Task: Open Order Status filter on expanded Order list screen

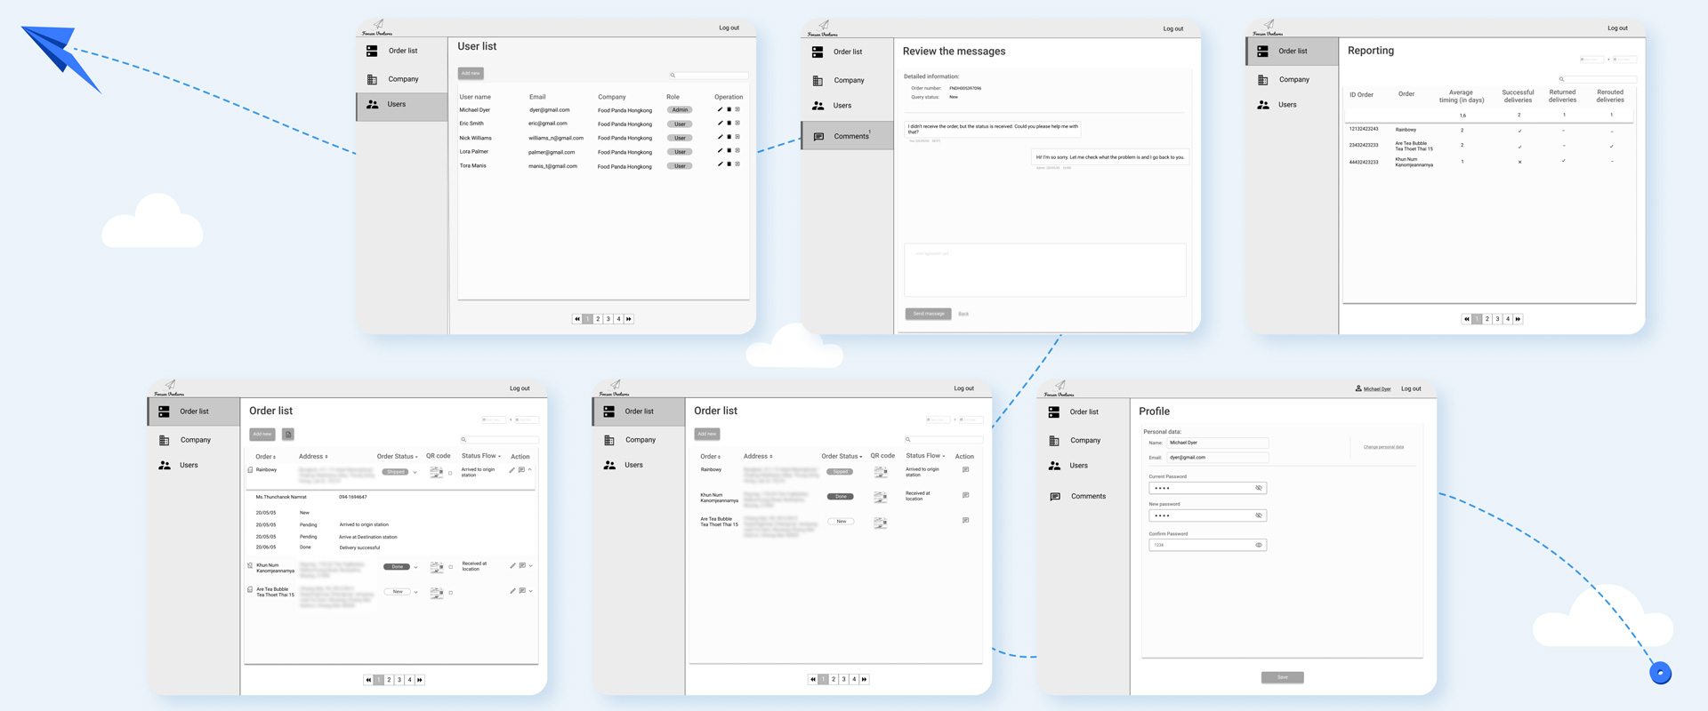Action: (397, 456)
